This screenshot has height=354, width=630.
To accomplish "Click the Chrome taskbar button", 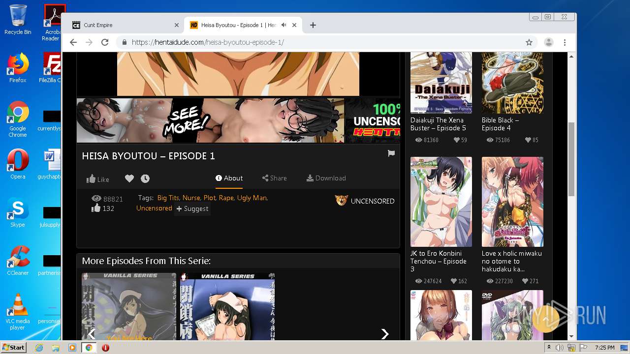I will pyautogui.click(x=89, y=348).
